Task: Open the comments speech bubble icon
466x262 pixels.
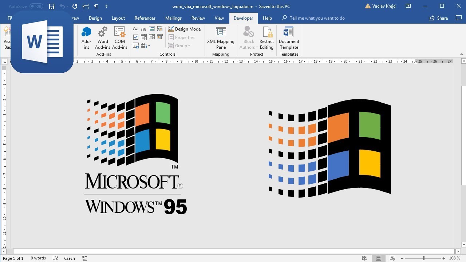Action: tap(459, 18)
